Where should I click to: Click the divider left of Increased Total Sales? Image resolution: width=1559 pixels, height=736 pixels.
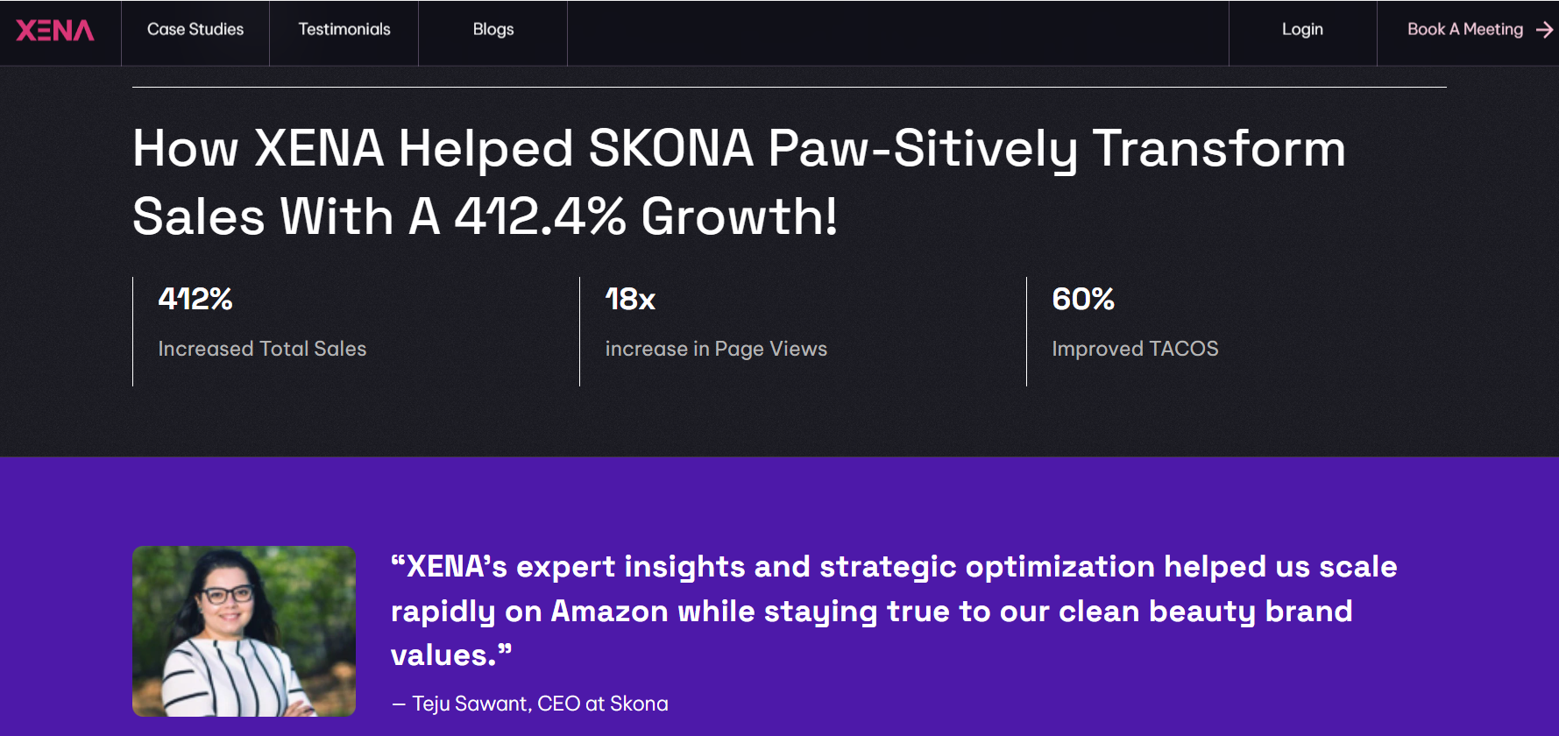pyautogui.click(x=132, y=331)
